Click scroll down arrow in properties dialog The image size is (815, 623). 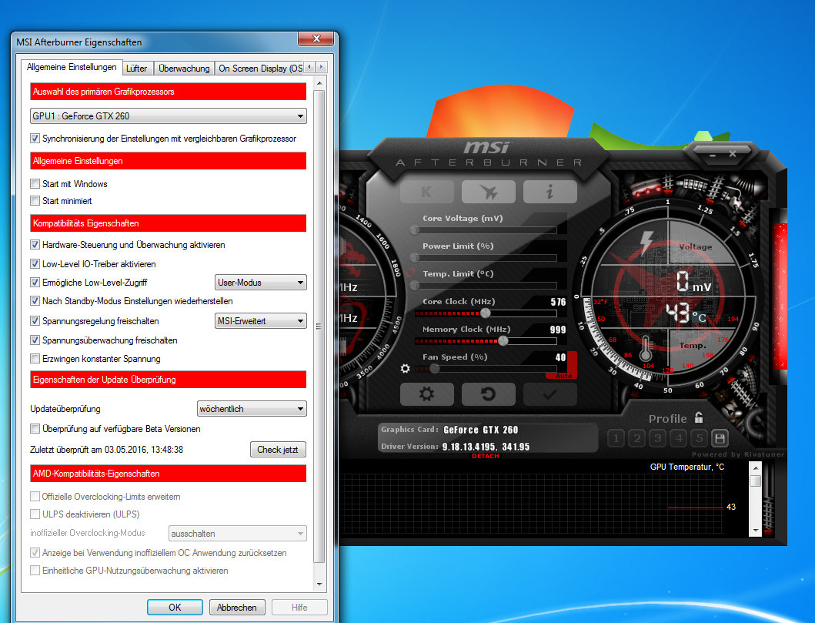click(x=319, y=584)
